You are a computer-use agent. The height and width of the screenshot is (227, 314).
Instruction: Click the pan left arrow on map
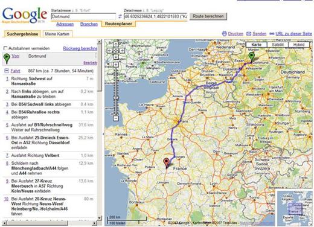(109, 51)
